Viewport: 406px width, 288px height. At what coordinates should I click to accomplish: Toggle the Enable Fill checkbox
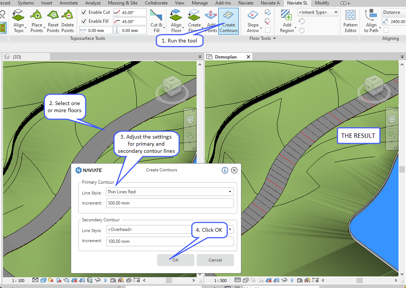click(84, 21)
